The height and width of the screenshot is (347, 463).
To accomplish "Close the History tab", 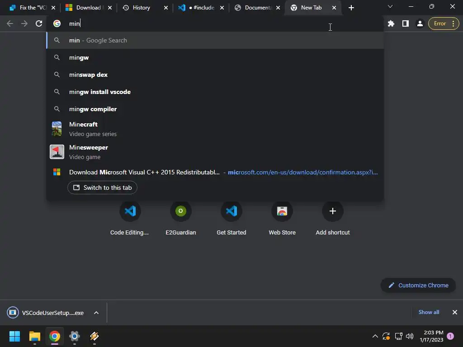I will [x=166, y=8].
